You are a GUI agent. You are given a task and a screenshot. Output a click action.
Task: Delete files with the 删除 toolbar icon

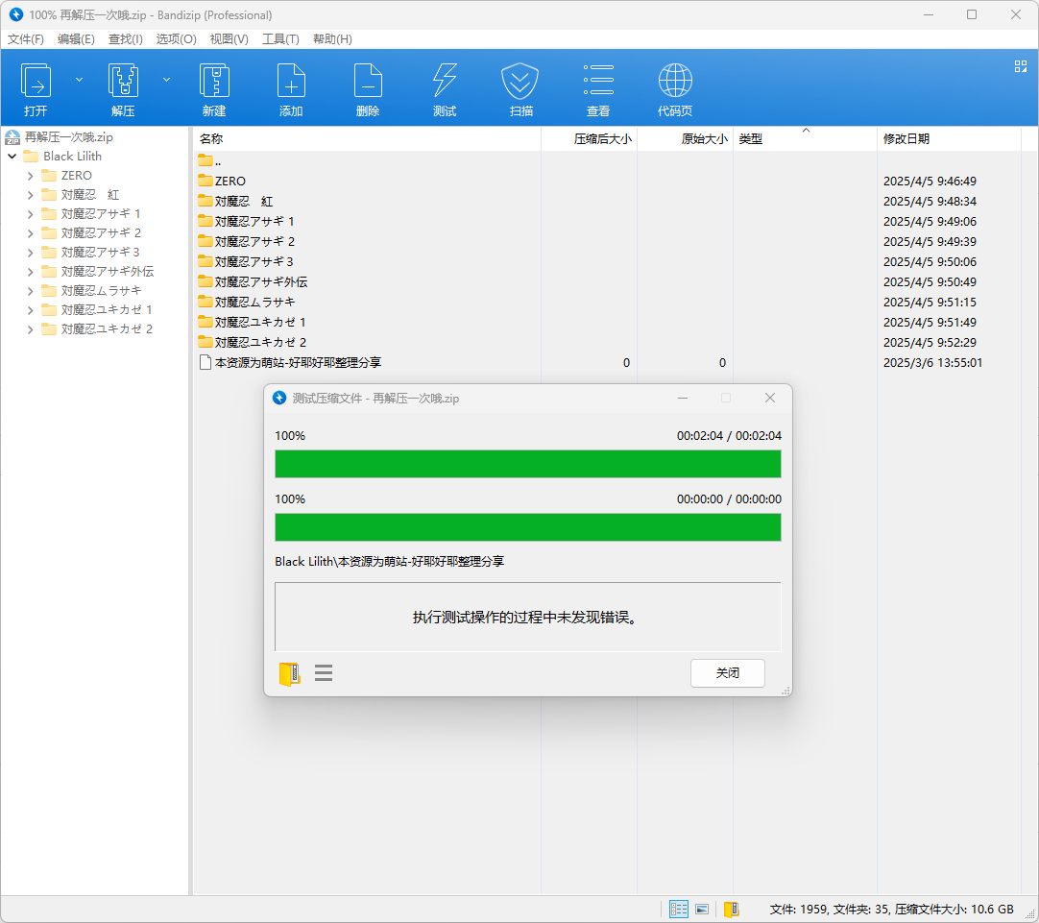pyautogui.click(x=367, y=86)
